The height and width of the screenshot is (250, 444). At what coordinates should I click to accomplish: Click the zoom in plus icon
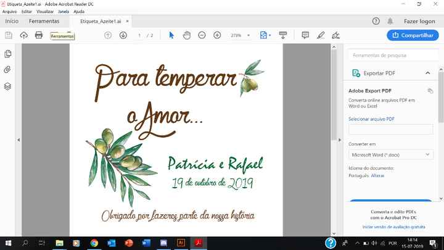click(x=217, y=35)
